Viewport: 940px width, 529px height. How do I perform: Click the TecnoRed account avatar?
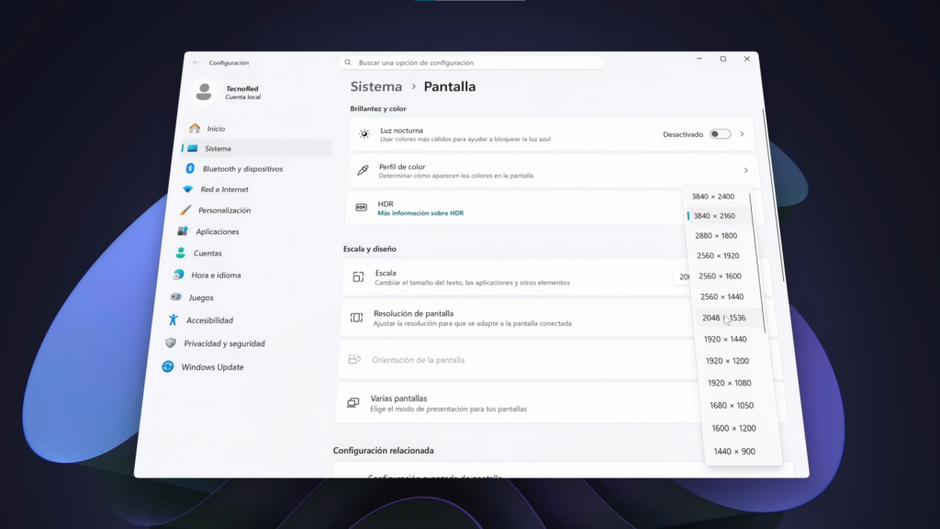[x=204, y=92]
